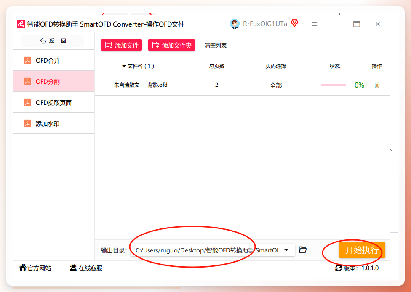
Task: Sort by 文件名 column header arrow
Action: (x=124, y=66)
